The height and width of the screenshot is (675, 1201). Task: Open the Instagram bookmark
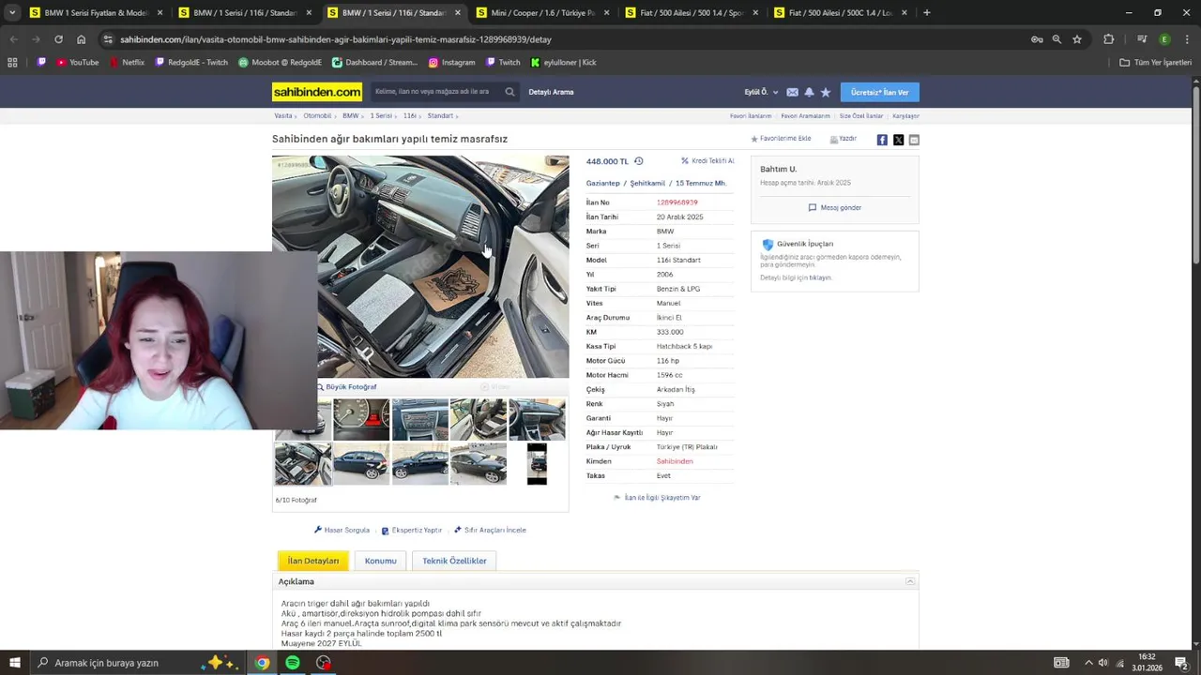[x=451, y=63]
